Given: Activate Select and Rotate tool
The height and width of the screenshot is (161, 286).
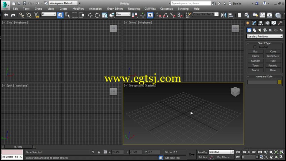Looking at the screenshot, I should coord(97,15).
